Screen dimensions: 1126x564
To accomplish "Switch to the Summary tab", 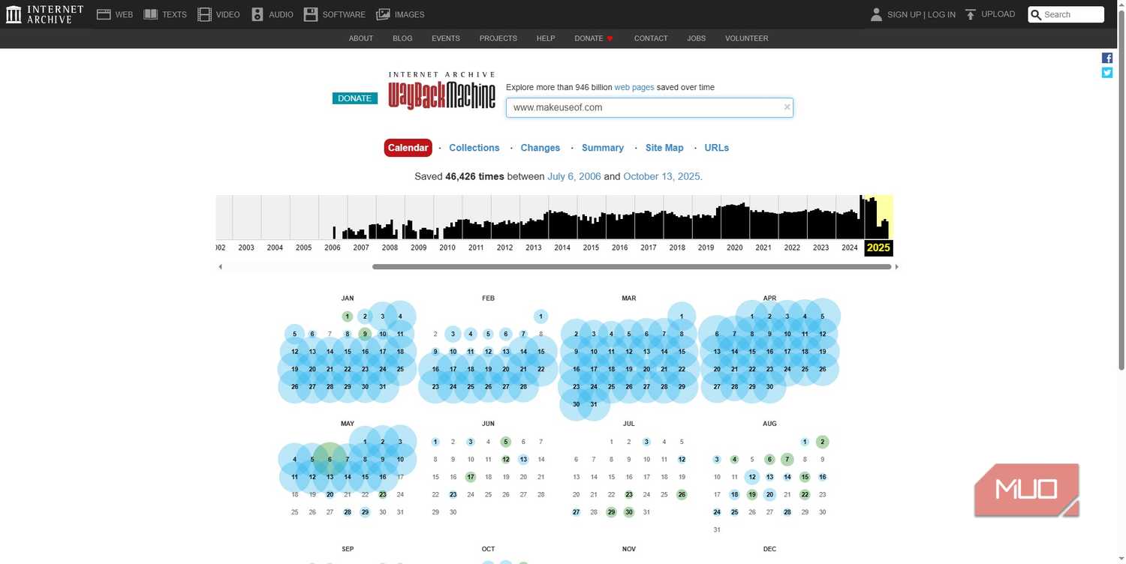I will tap(603, 148).
